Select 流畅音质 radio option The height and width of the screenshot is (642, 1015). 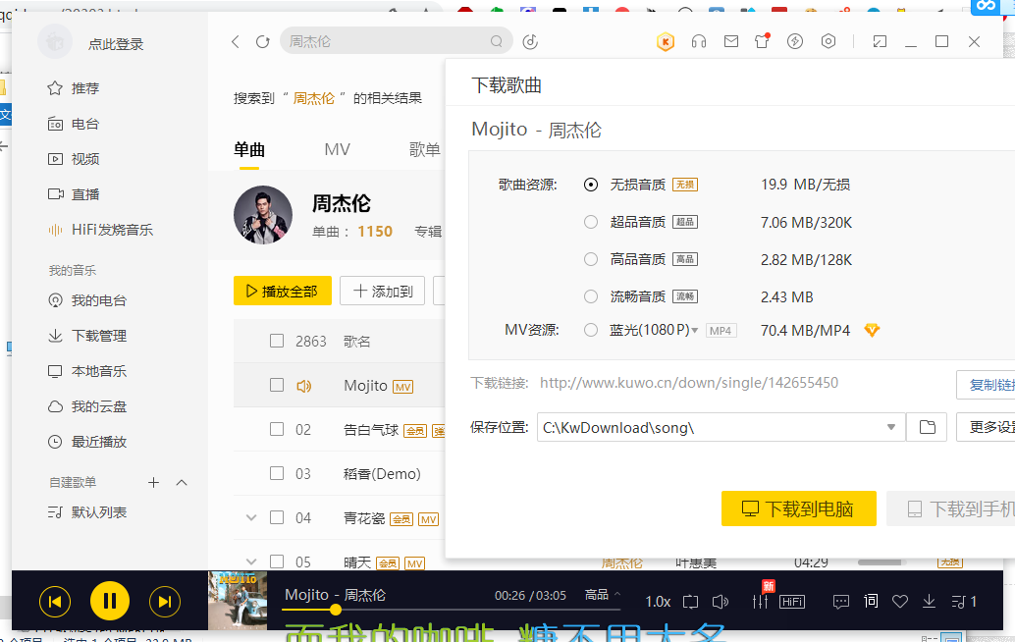pos(590,296)
